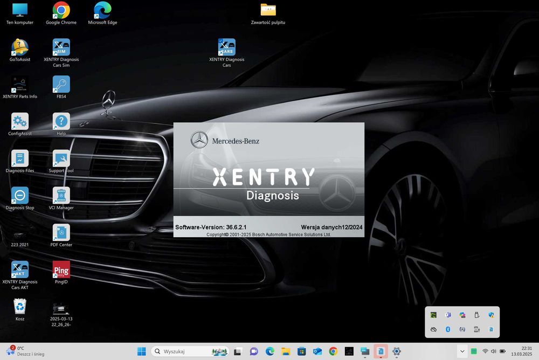
Task: Open the FBS4 key shortcut
Action: pyautogui.click(x=61, y=87)
